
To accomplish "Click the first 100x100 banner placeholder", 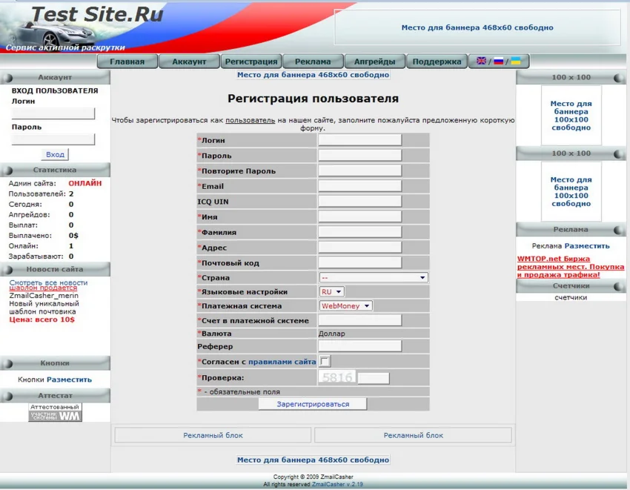I will coord(571,116).
